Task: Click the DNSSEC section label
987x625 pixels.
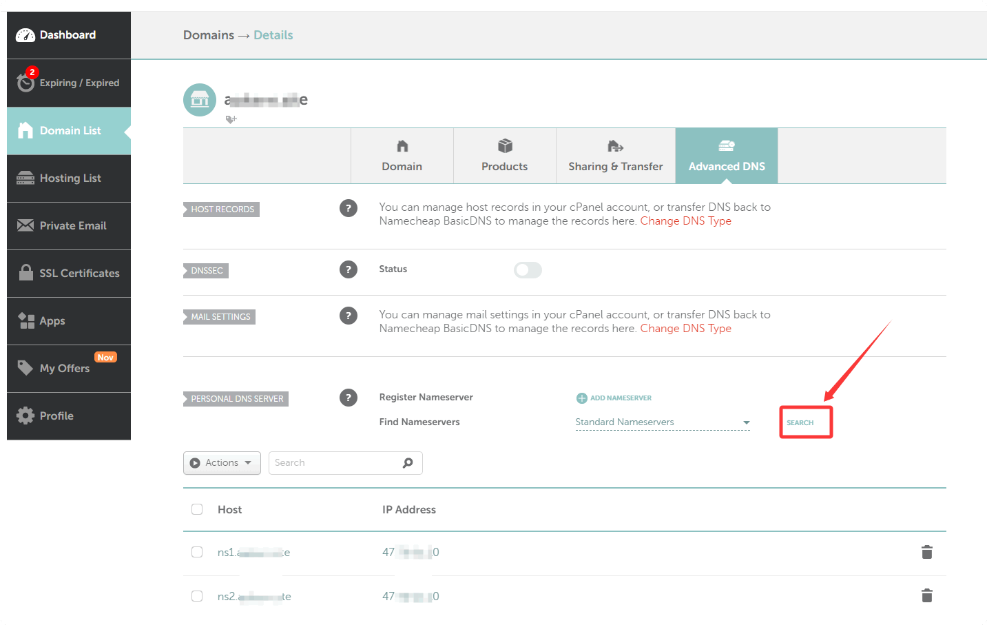Action: pyautogui.click(x=206, y=271)
